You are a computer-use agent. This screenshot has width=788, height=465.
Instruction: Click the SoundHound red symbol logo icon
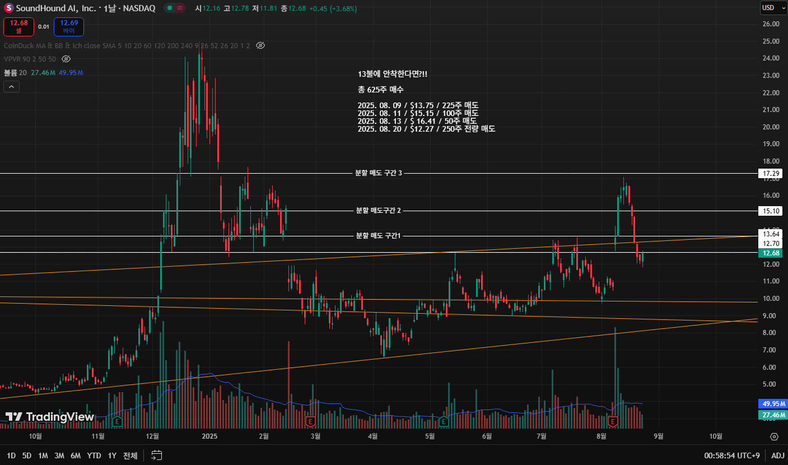coord(9,8)
